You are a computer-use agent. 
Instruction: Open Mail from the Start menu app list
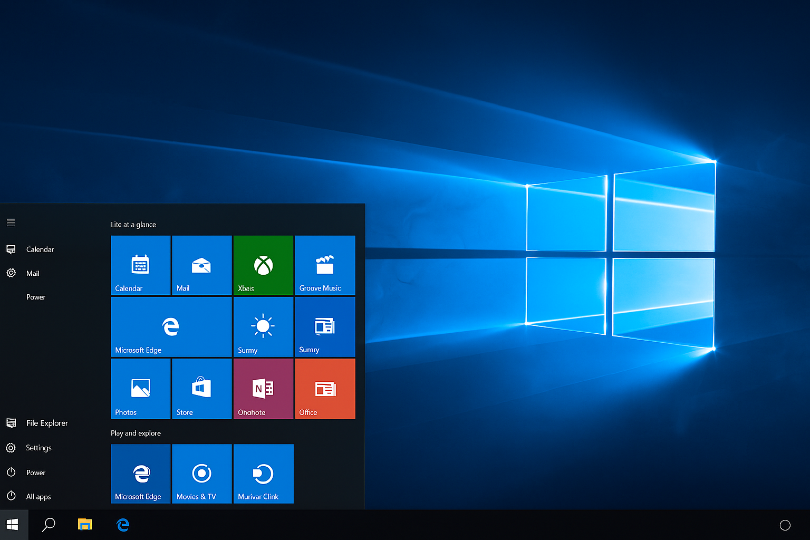coord(23,273)
